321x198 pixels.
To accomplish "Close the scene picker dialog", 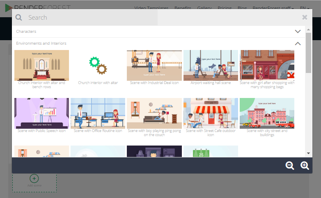I will 305,17.
